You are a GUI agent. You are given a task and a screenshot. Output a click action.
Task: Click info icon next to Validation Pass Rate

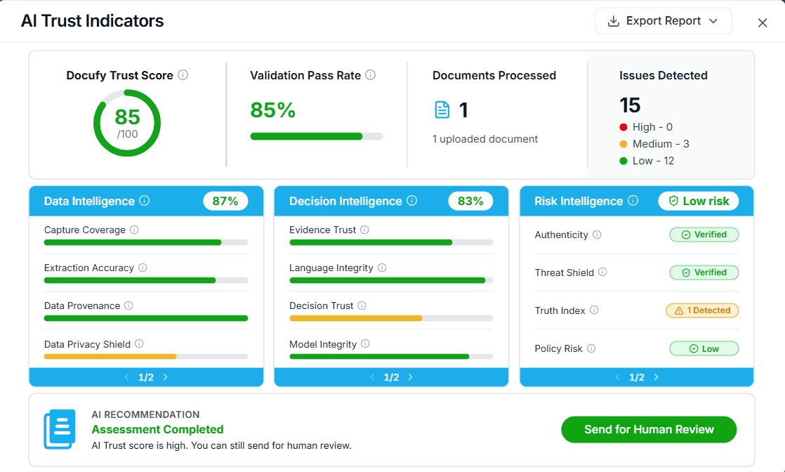click(371, 75)
